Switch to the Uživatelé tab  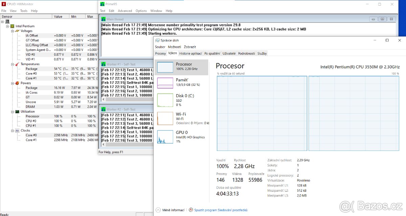pos(229,53)
